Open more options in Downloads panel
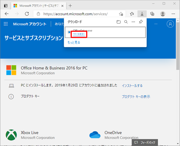The height and width of the screenshot is (146, 180). click(x=133, y=22)
